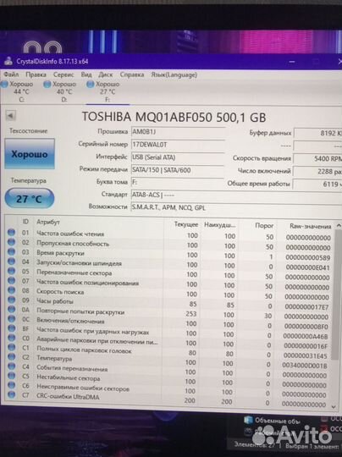Select the Частота ошибок чтения row text

70,234
